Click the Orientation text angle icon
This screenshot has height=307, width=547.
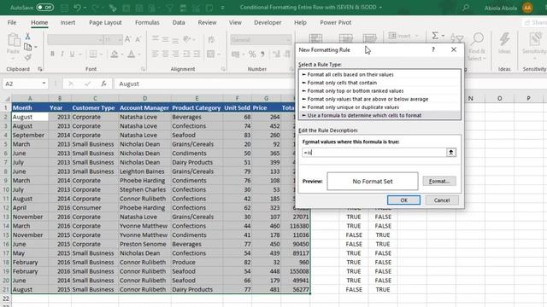click(x=187, y=39)
